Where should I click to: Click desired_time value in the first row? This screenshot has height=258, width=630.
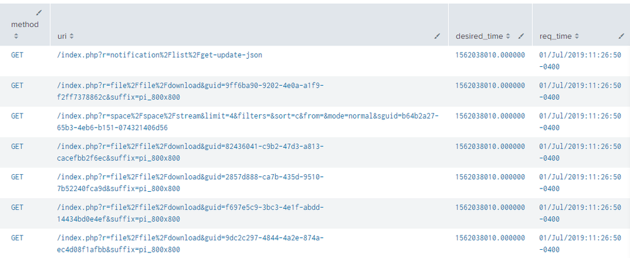click(490, 55)
